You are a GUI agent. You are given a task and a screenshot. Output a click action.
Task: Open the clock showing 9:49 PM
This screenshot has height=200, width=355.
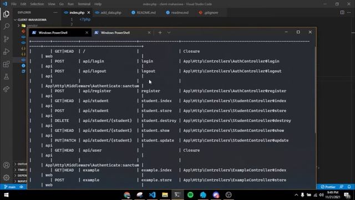click(x=333, y=195)
